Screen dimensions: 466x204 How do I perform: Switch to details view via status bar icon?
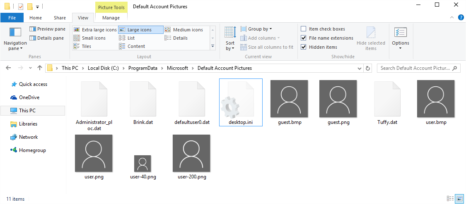tap(450, 199)
